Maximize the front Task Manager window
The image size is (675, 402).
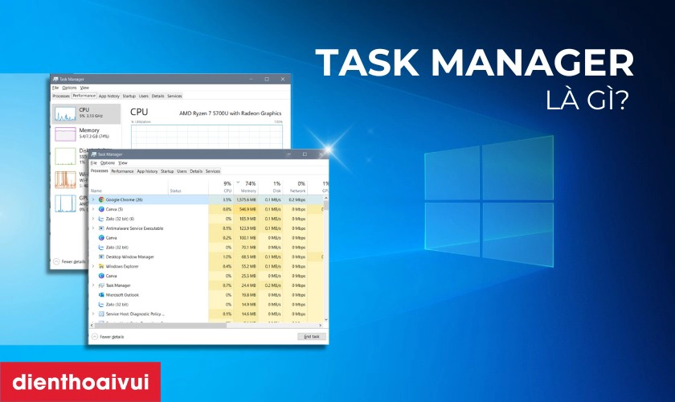pos(305,154)
